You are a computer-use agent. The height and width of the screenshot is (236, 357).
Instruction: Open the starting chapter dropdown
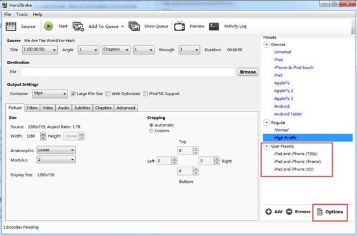(x=143, y=49)
